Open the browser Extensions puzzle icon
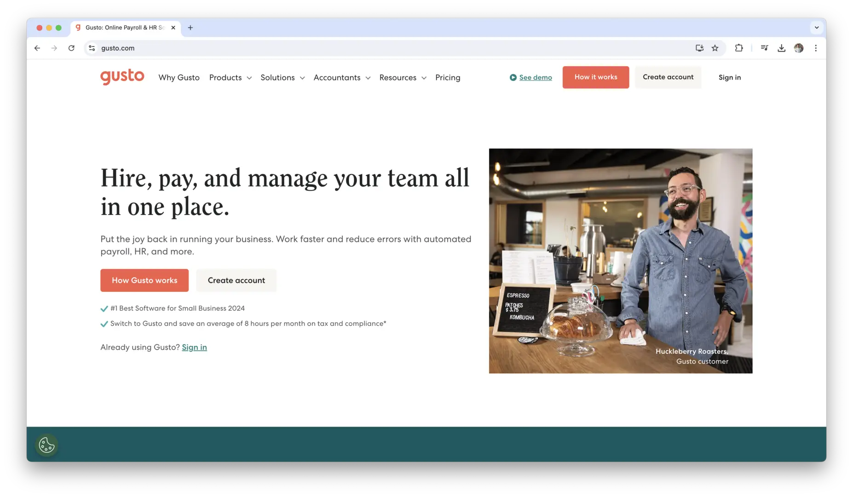The height and width of the screenshot is (497, 853). pos(739,48)
